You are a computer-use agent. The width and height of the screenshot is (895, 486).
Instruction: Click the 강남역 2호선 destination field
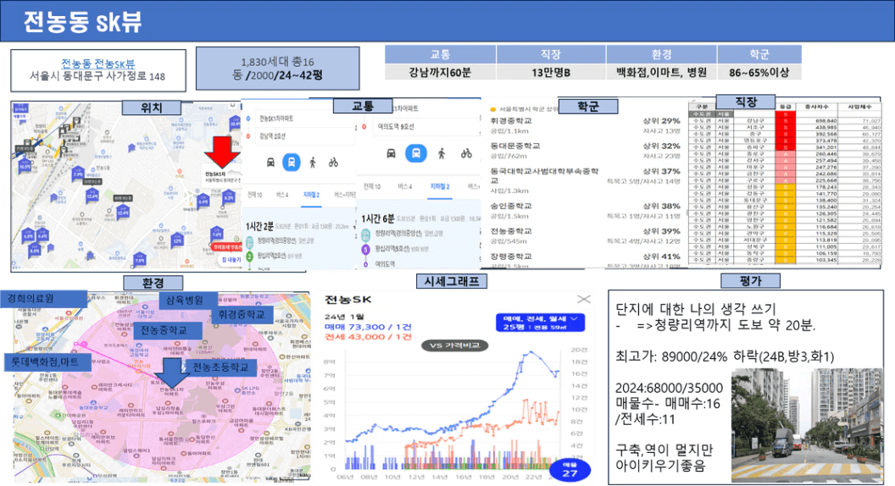point(303,135)
